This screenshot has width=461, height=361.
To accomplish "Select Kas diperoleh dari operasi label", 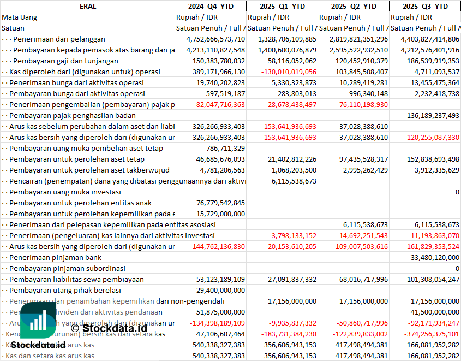I will pyautogui.click(x=85, y=72).
